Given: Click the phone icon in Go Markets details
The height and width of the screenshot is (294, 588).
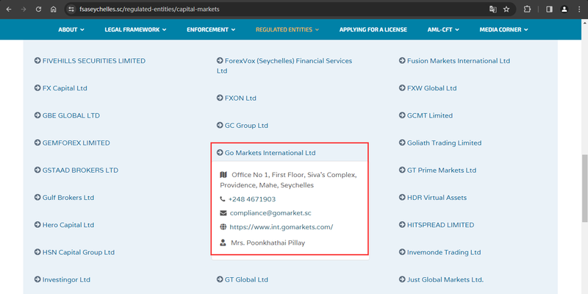Looking at the screenshot, I should (223, 199).
